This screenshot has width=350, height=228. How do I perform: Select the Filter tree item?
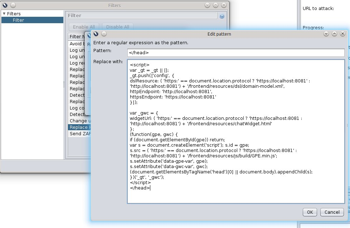pyautogui.click(x=32, y=20)
